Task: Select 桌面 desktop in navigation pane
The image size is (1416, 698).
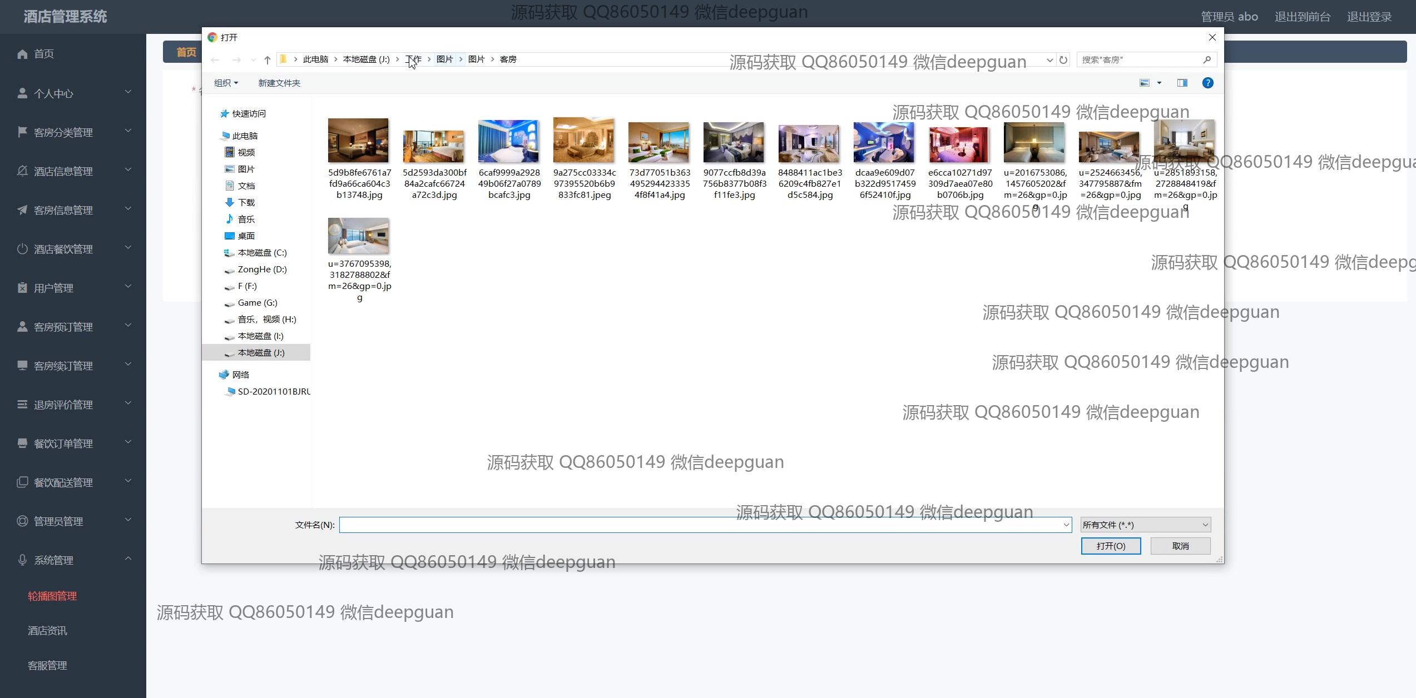Action: click(246, 236)
